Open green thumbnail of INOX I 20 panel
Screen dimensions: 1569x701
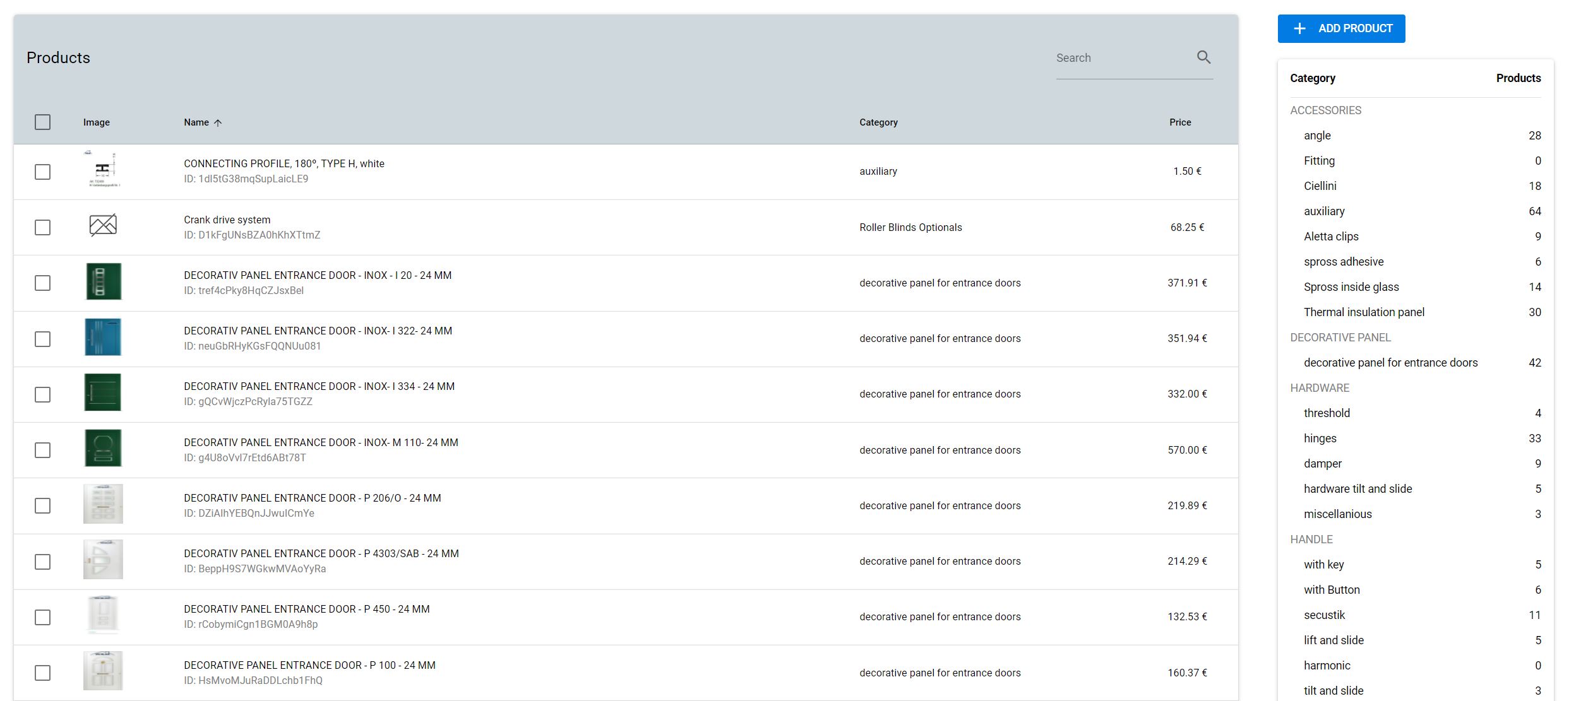(x=103, y=281)
